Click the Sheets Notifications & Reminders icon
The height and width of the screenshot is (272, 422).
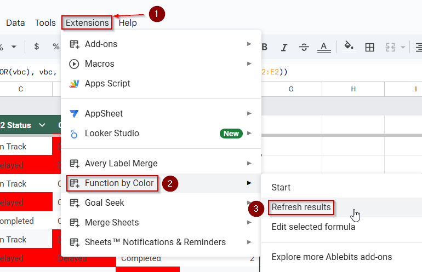click(75, 242)
